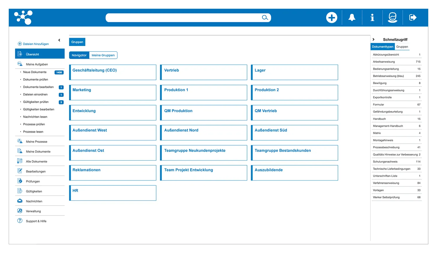Click the Nachrichten envelope icon

(20, 201)
